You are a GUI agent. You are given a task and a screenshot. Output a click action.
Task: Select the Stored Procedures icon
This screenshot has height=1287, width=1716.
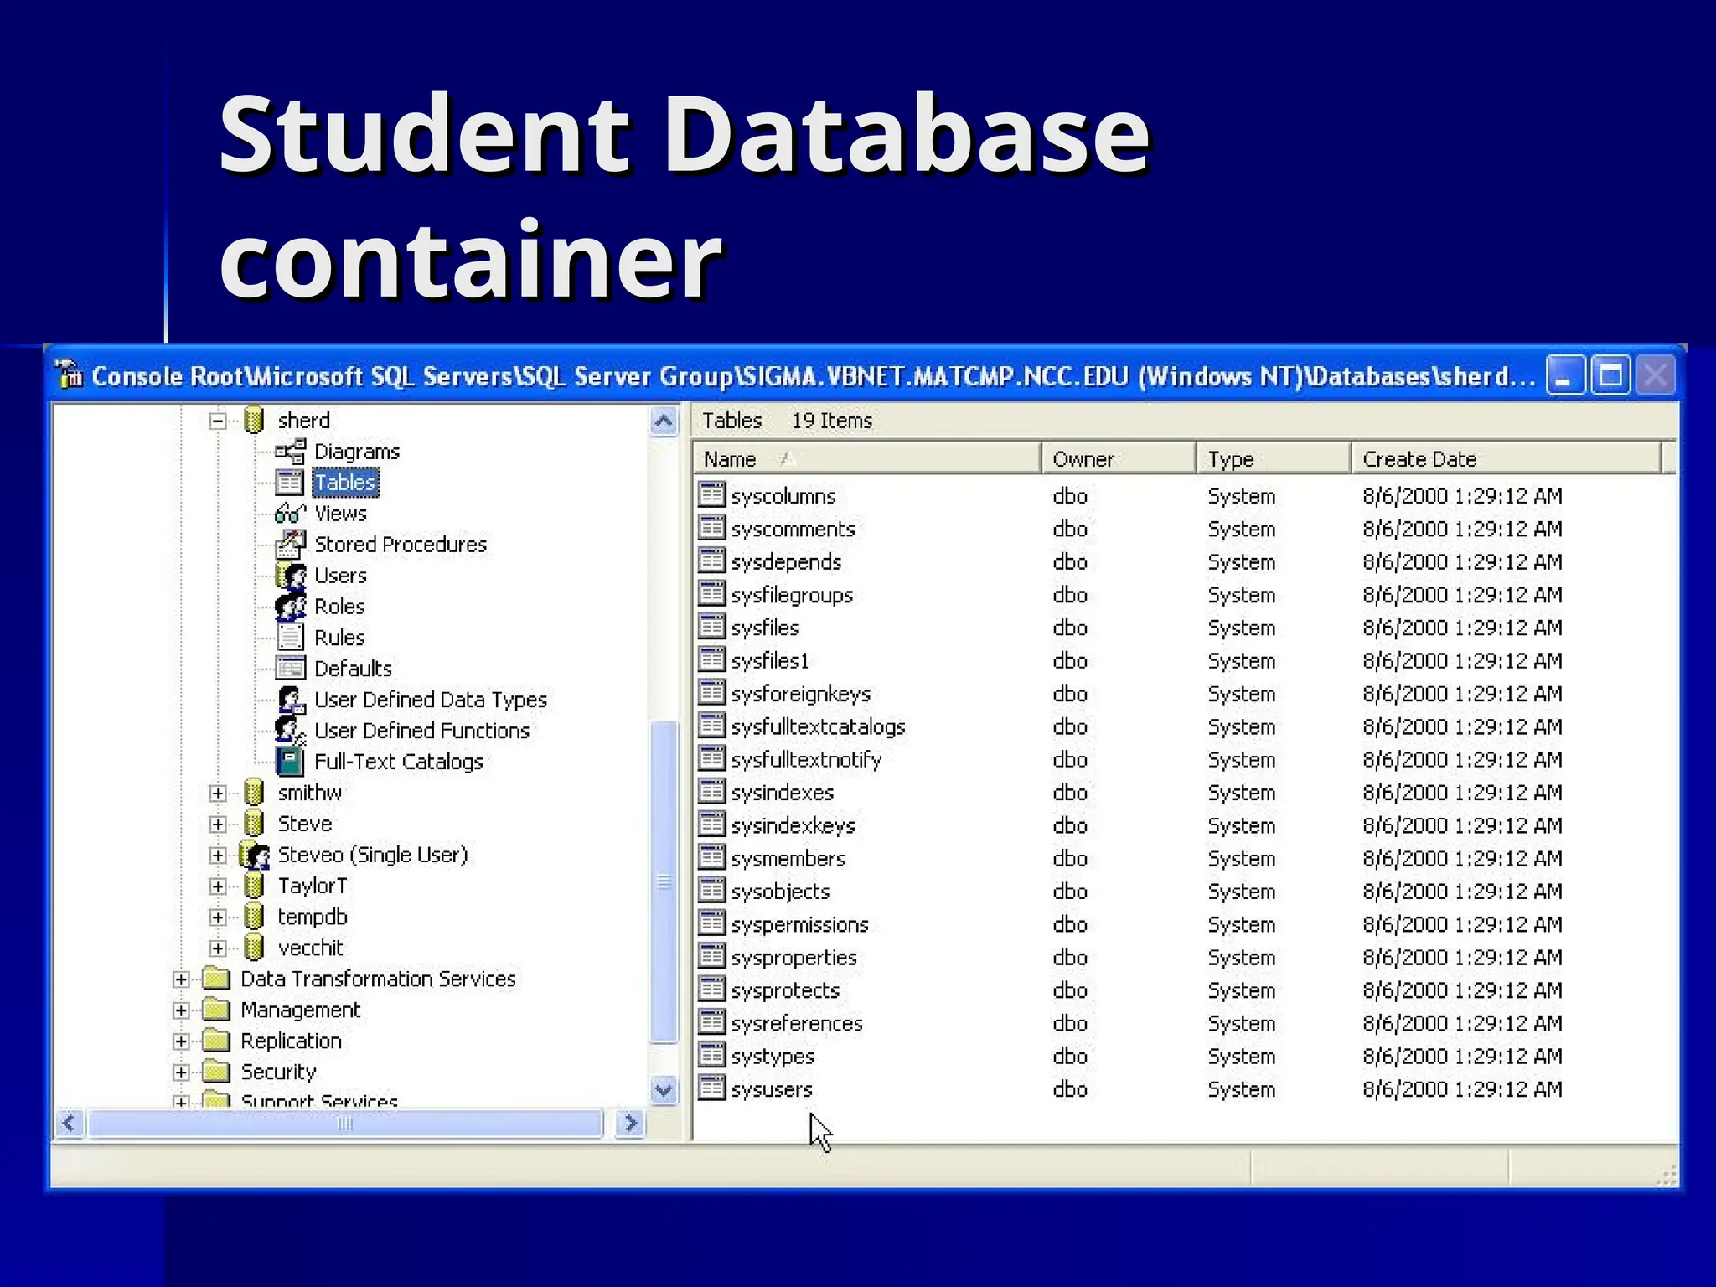point(290,544)
